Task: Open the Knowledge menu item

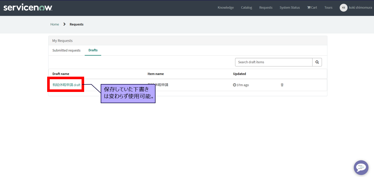Action: [x=226, y=8]
